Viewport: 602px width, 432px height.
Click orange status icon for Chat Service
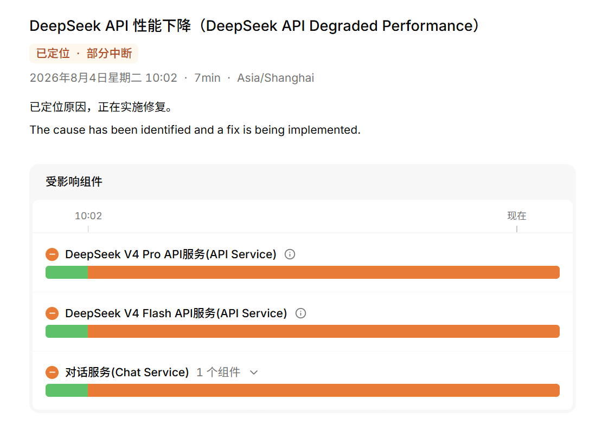(52, 372)
